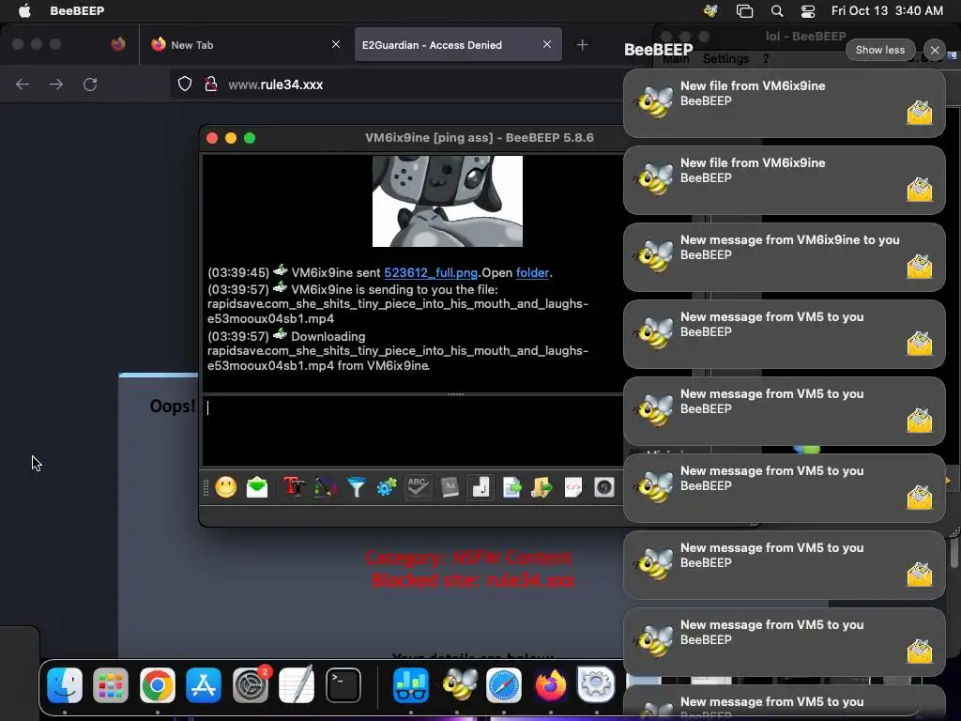Open Finder from the Dock

tap(65, 684)
